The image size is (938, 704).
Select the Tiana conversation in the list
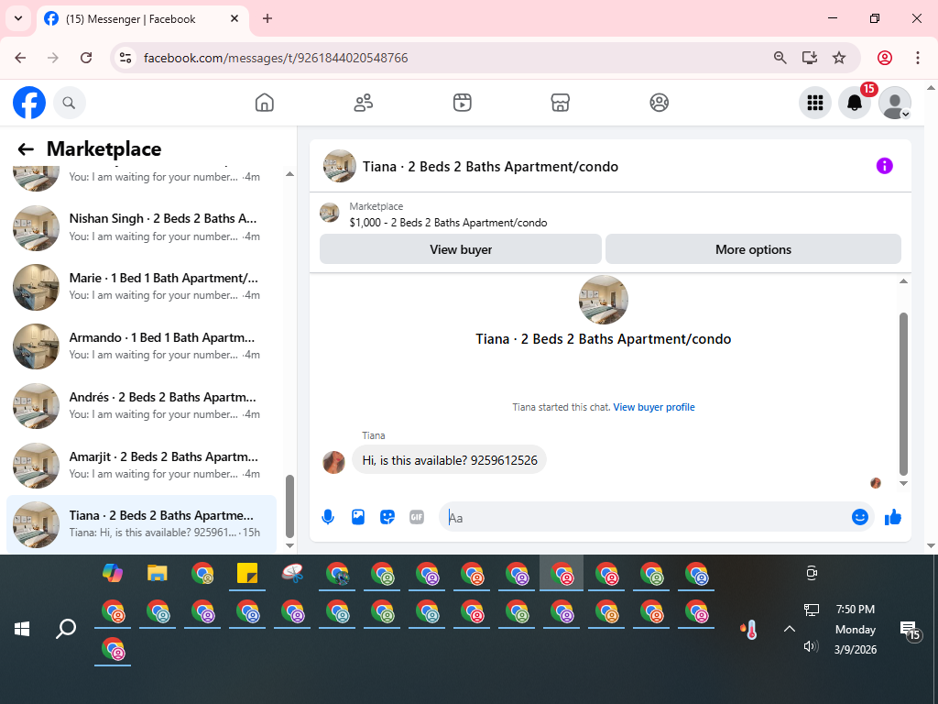click(142, 523)
